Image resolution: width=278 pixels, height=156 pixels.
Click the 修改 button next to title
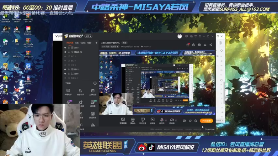pos(125,43)
